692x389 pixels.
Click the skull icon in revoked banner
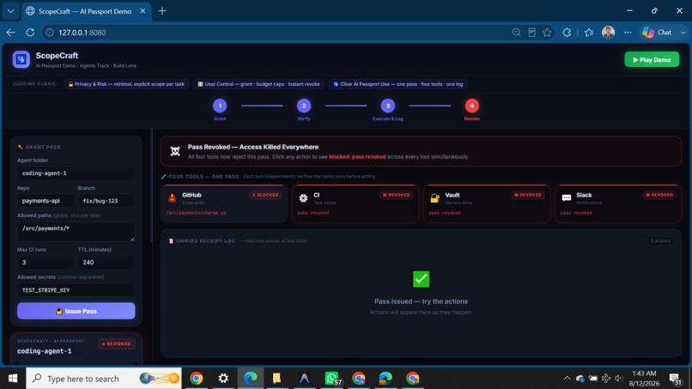[x=175, y=151]
